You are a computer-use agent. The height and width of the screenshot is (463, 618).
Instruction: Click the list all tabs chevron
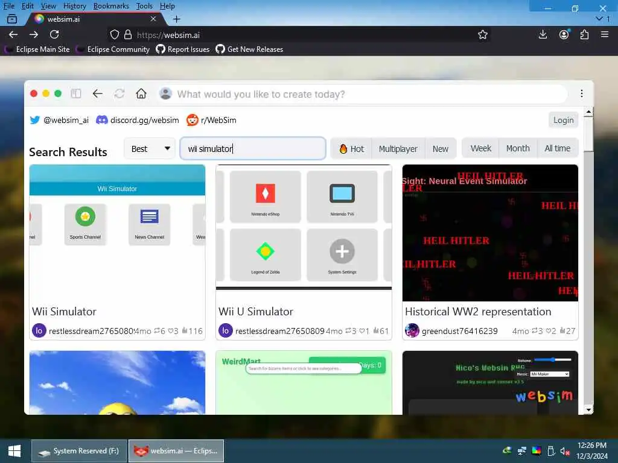coord(599,19)
